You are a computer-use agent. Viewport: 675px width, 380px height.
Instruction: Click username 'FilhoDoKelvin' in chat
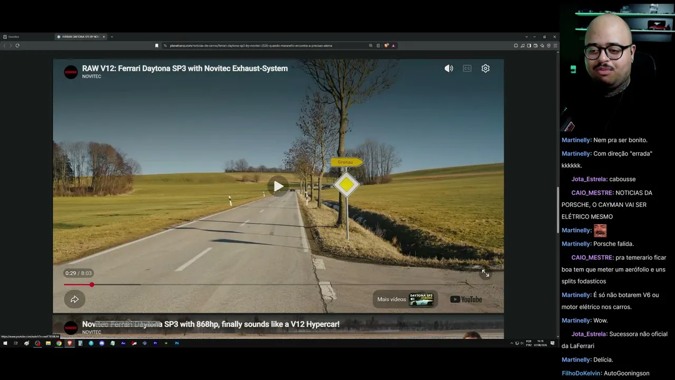pos(581,373)
